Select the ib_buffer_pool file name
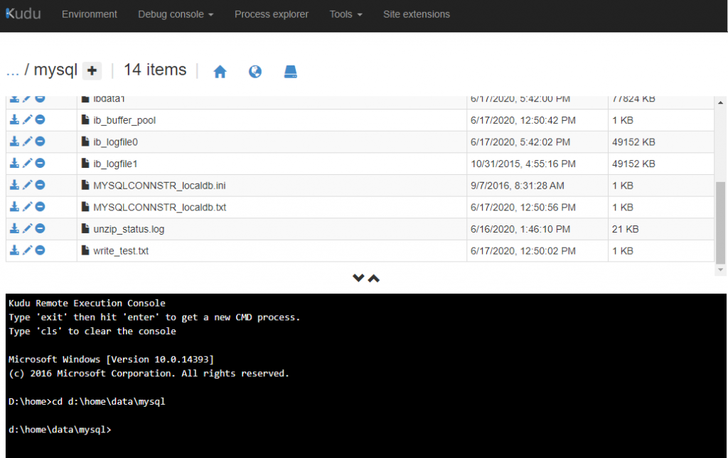The image size is (728, 458). tap(124, 120)
